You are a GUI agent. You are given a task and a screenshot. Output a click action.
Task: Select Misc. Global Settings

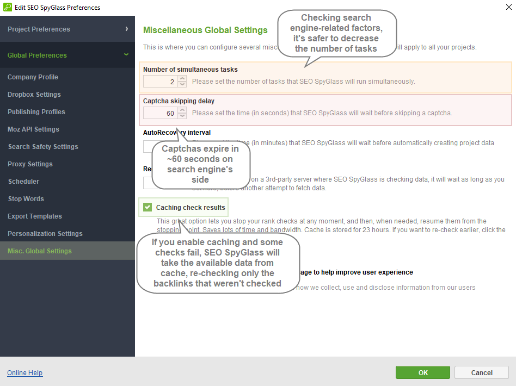67,251
